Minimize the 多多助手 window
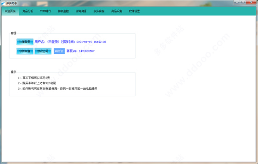Viewport: 258px width, 164px height. pyautogui.click(x=237, y=2)
